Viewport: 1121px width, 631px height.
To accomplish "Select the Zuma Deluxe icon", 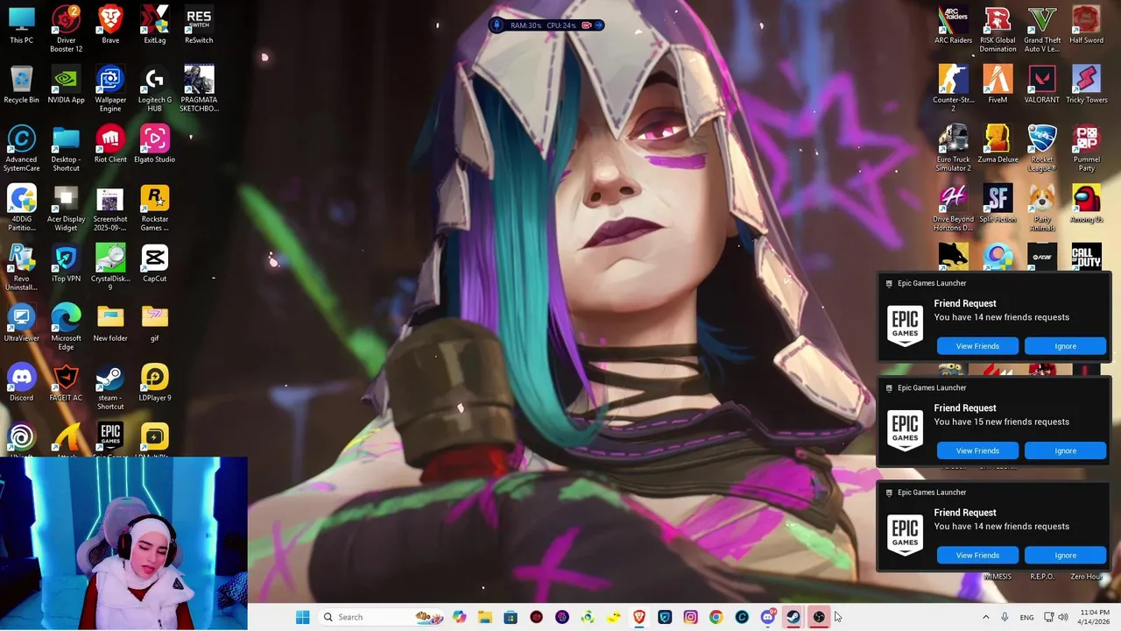I will [x=998, y=145].
